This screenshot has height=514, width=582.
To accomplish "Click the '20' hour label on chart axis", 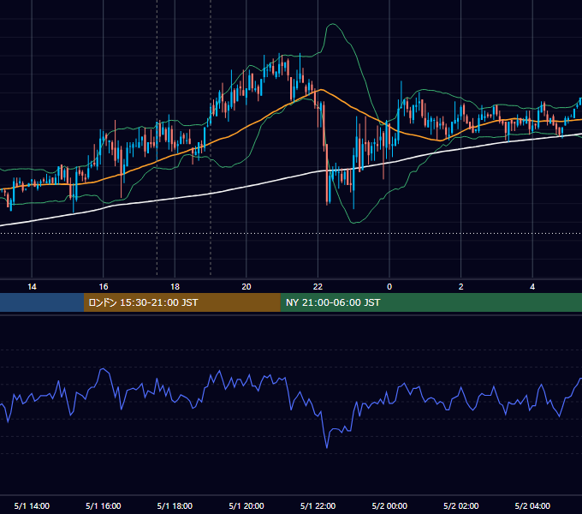I will (x=246, y=287).
